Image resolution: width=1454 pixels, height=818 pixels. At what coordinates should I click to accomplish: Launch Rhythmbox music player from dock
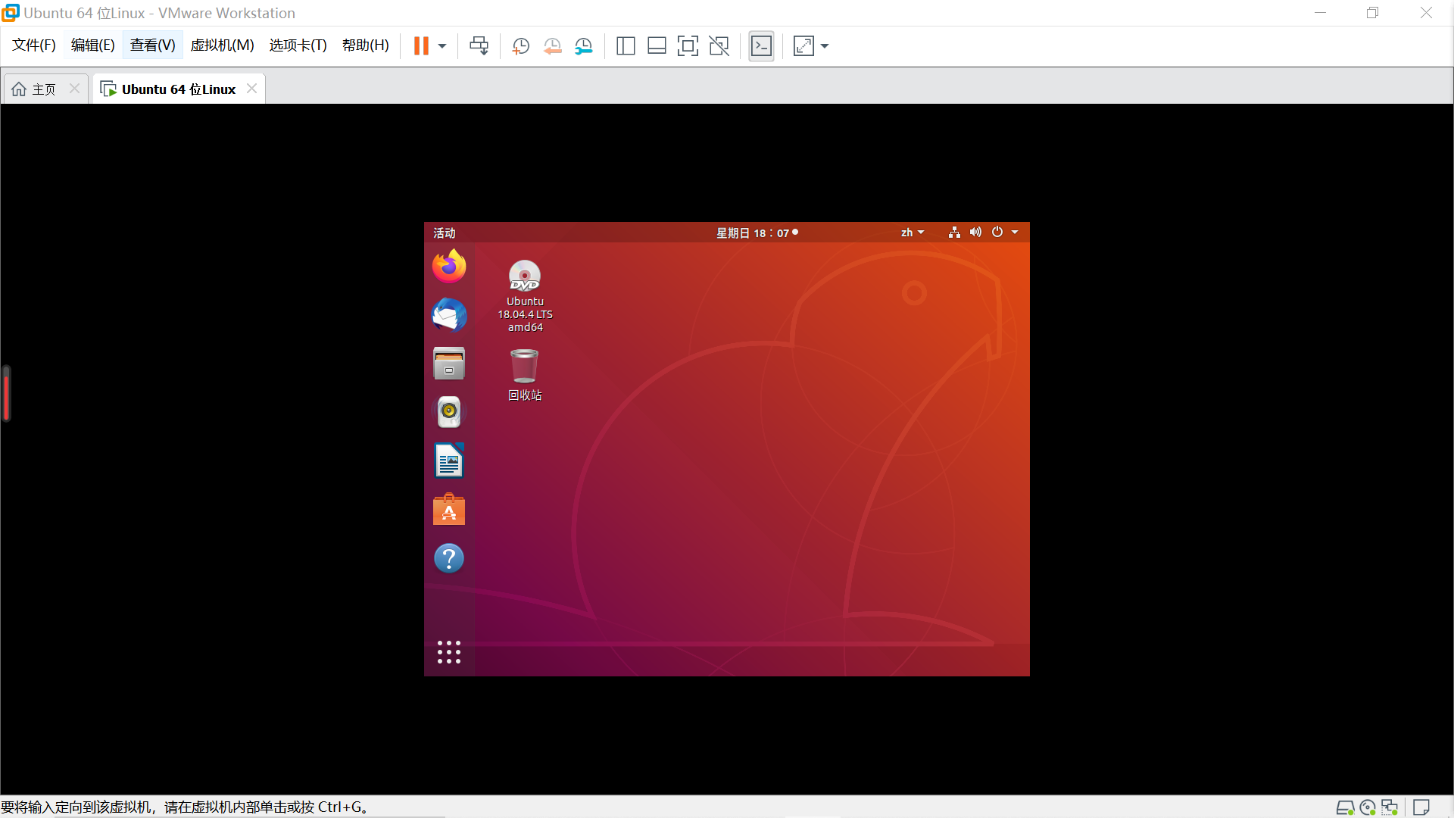coord(449,412)
